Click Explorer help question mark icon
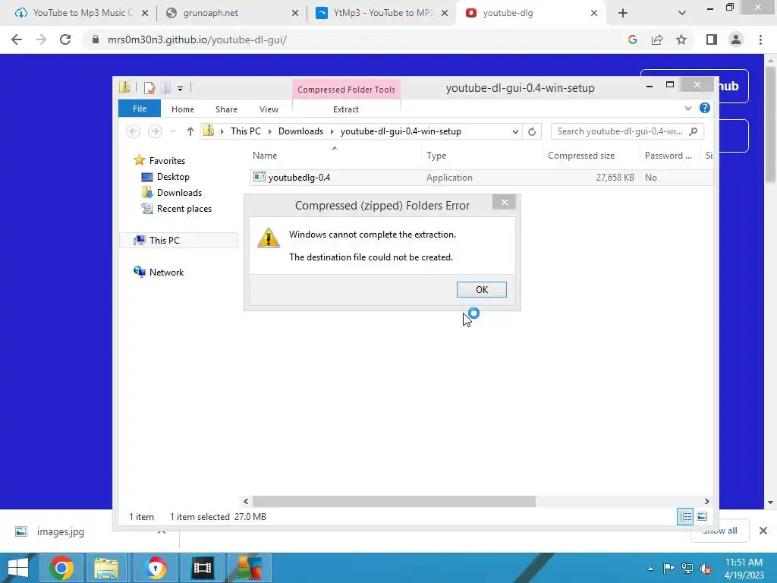Viewport: 777px width, 583px height. 704,108
